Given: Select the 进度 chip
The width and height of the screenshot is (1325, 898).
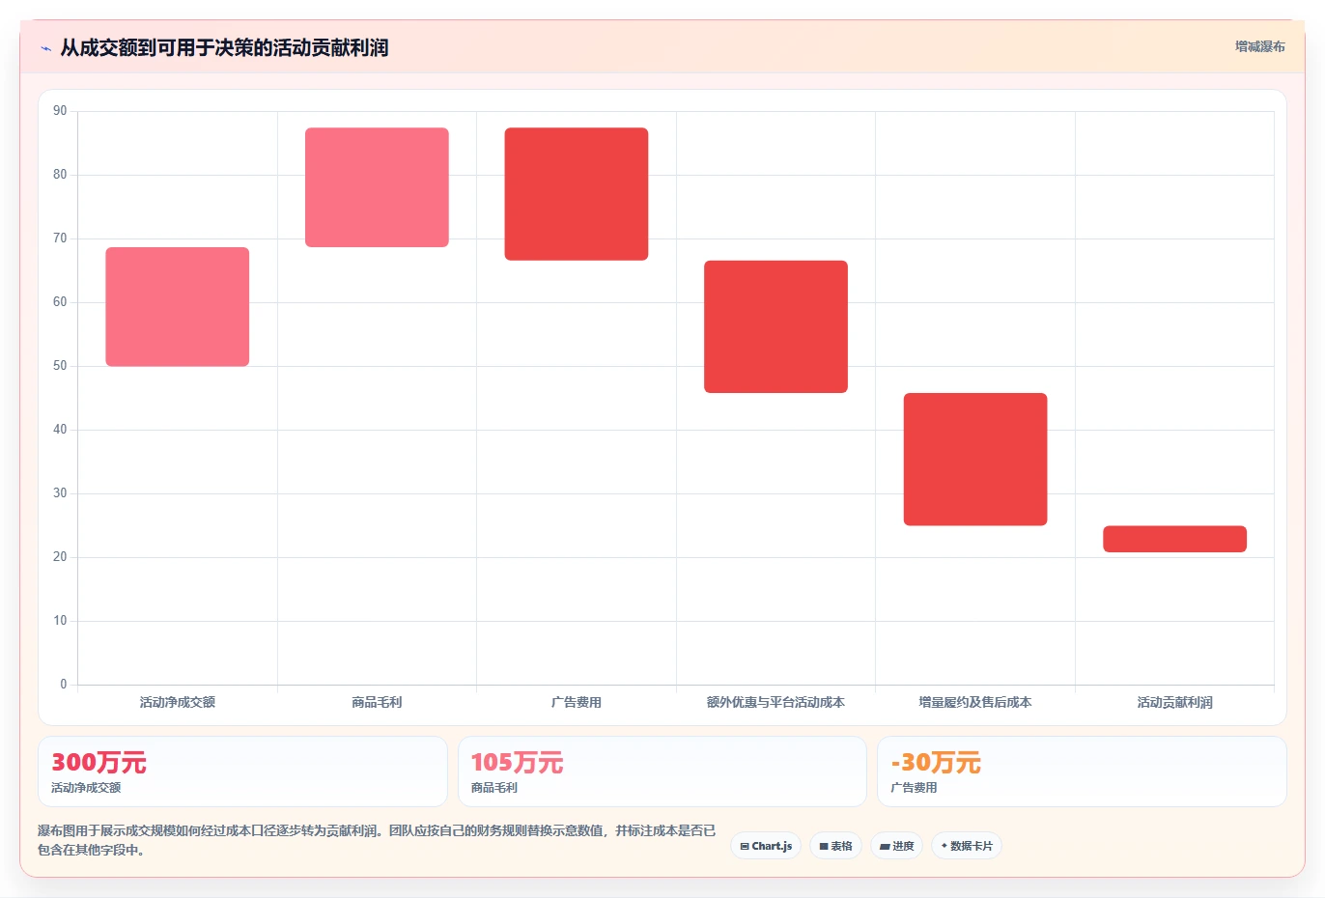Looking at the screenshot, I should pyautogui.click(x=897, y=846).
